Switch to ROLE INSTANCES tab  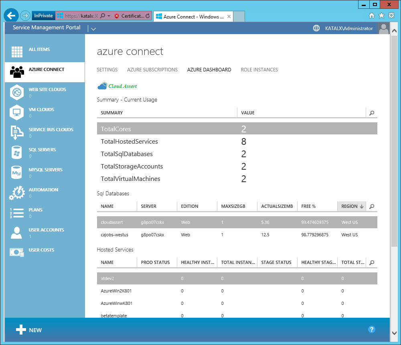coord(259,70)
